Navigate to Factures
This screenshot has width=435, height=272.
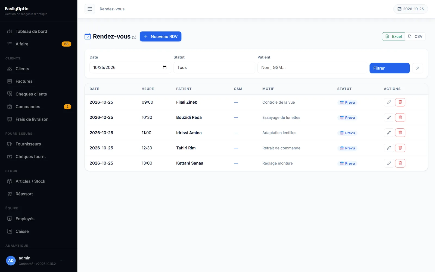pos(39,81)
